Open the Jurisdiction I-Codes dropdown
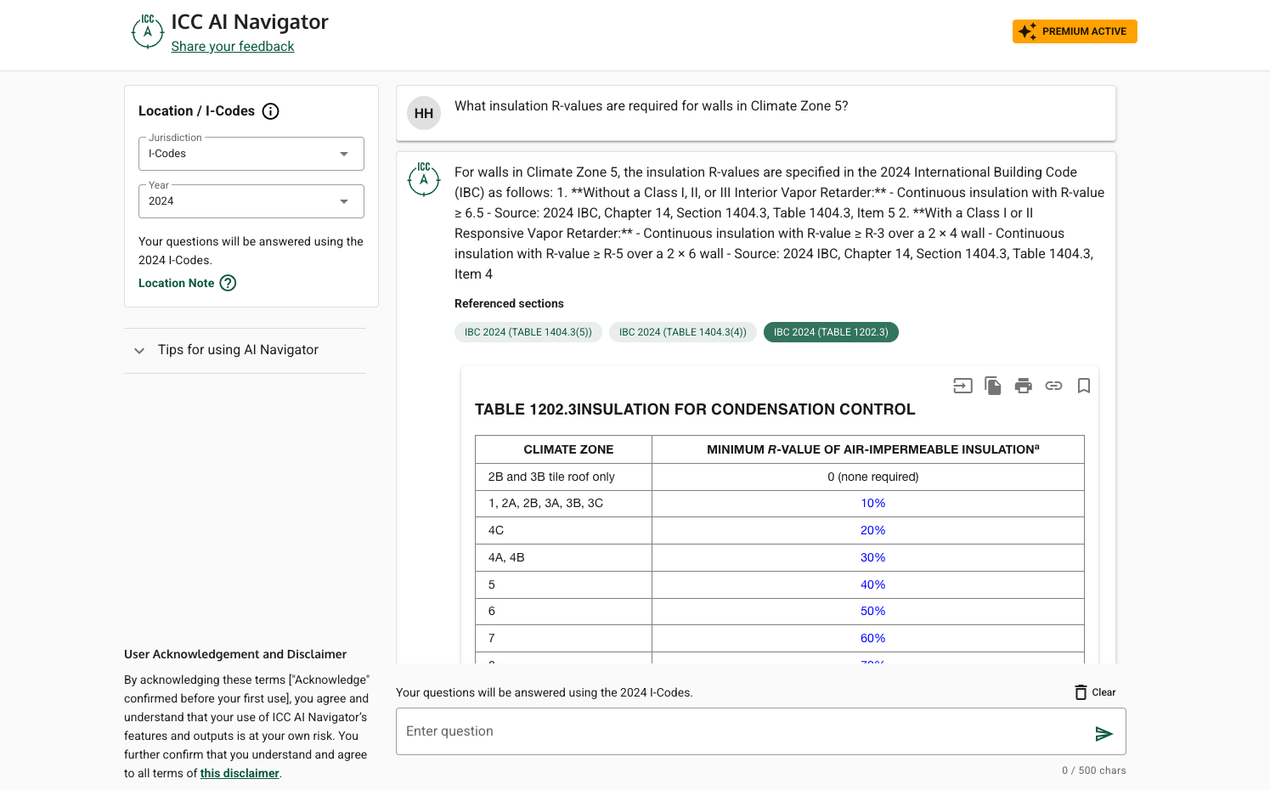Viewport: 1270px width, 790px height. [251, 154]
